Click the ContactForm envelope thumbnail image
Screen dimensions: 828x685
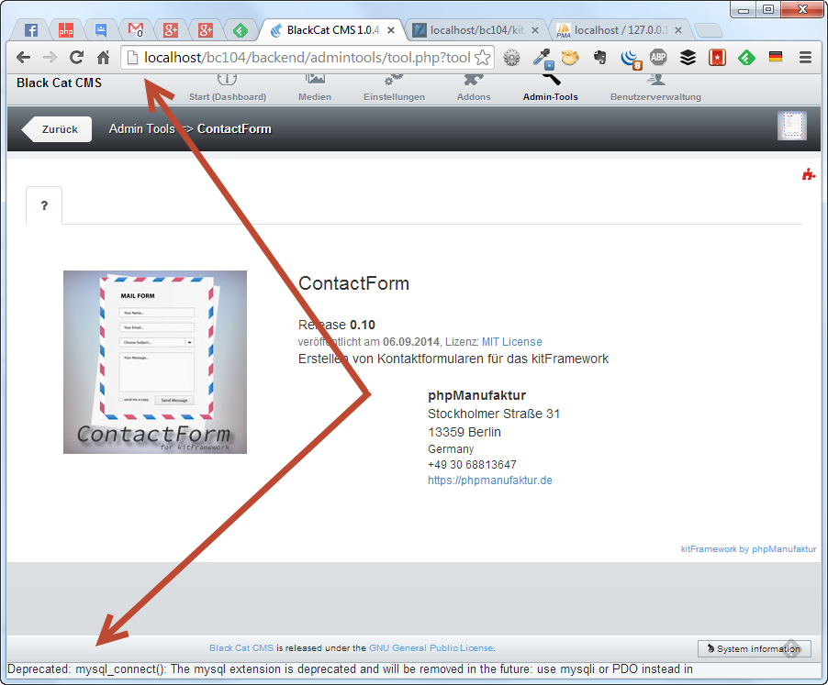pos(155,362)
